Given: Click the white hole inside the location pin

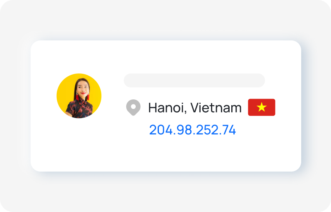Looking at the screenshot, I should [133, 106].
